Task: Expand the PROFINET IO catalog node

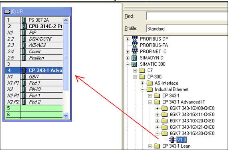Action: point(127,52)
